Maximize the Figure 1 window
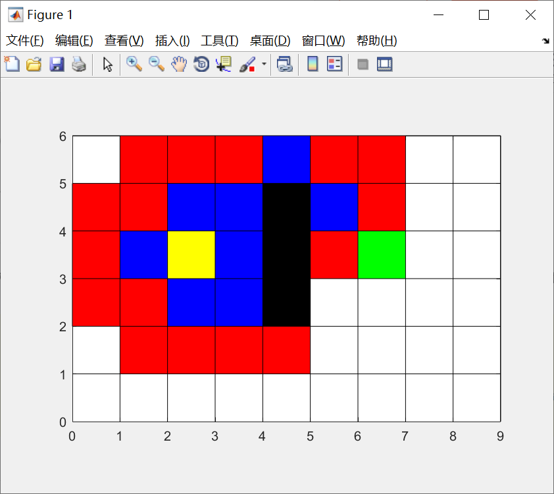The width and height of the screenshot is (554, 494). coord(484,15)
